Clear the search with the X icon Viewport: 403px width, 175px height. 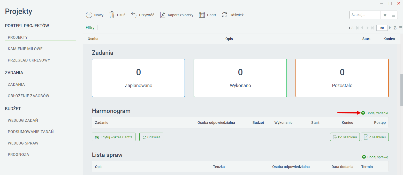click(x=385, y=15)
